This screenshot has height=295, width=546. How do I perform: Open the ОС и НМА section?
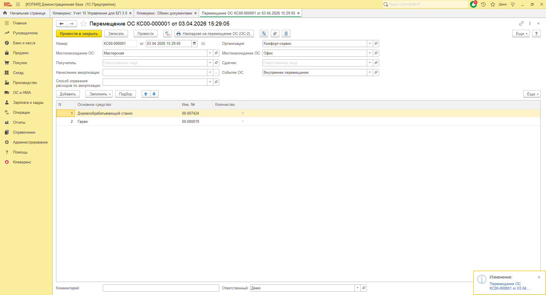[22, 92]
